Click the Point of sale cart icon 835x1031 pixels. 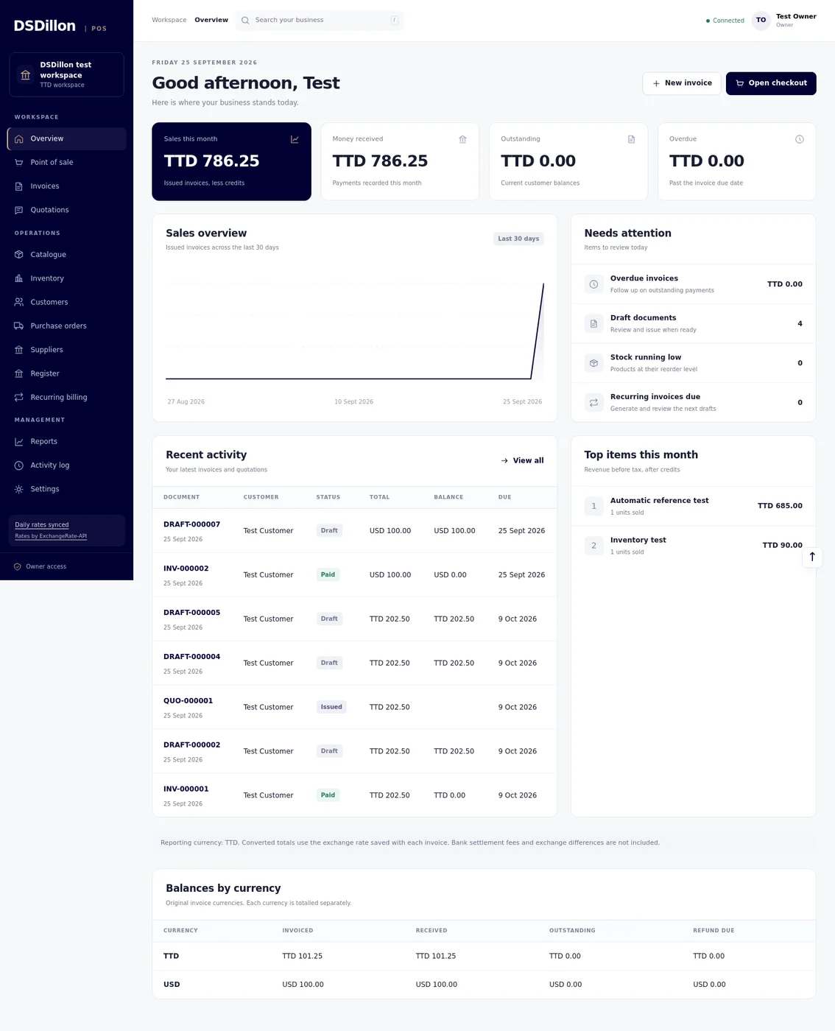pos(19,163)
